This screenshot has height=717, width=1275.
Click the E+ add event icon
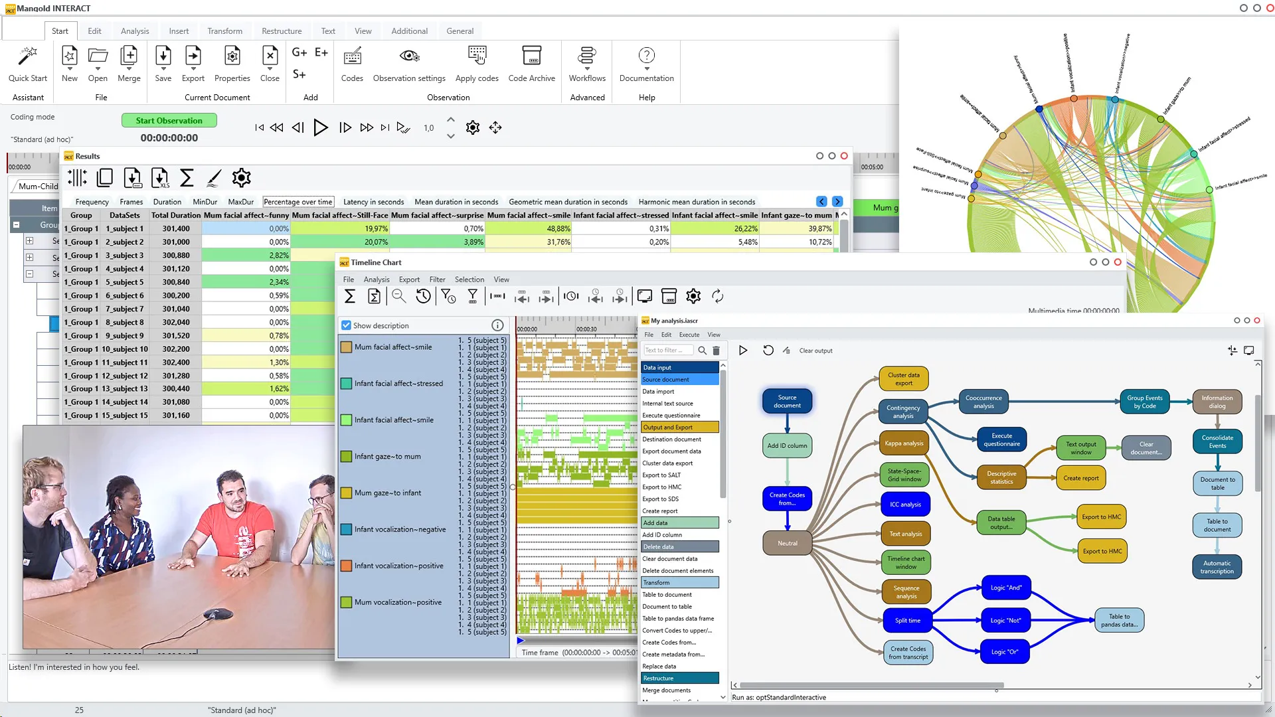coord(321,52)
